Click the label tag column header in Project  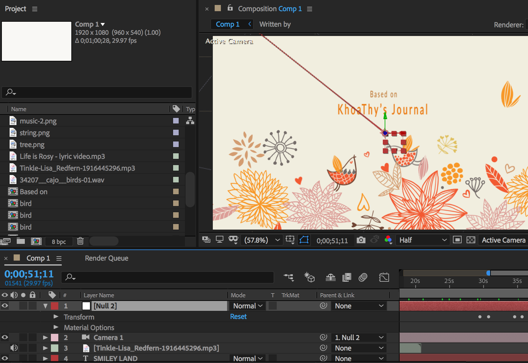point(176,109)
